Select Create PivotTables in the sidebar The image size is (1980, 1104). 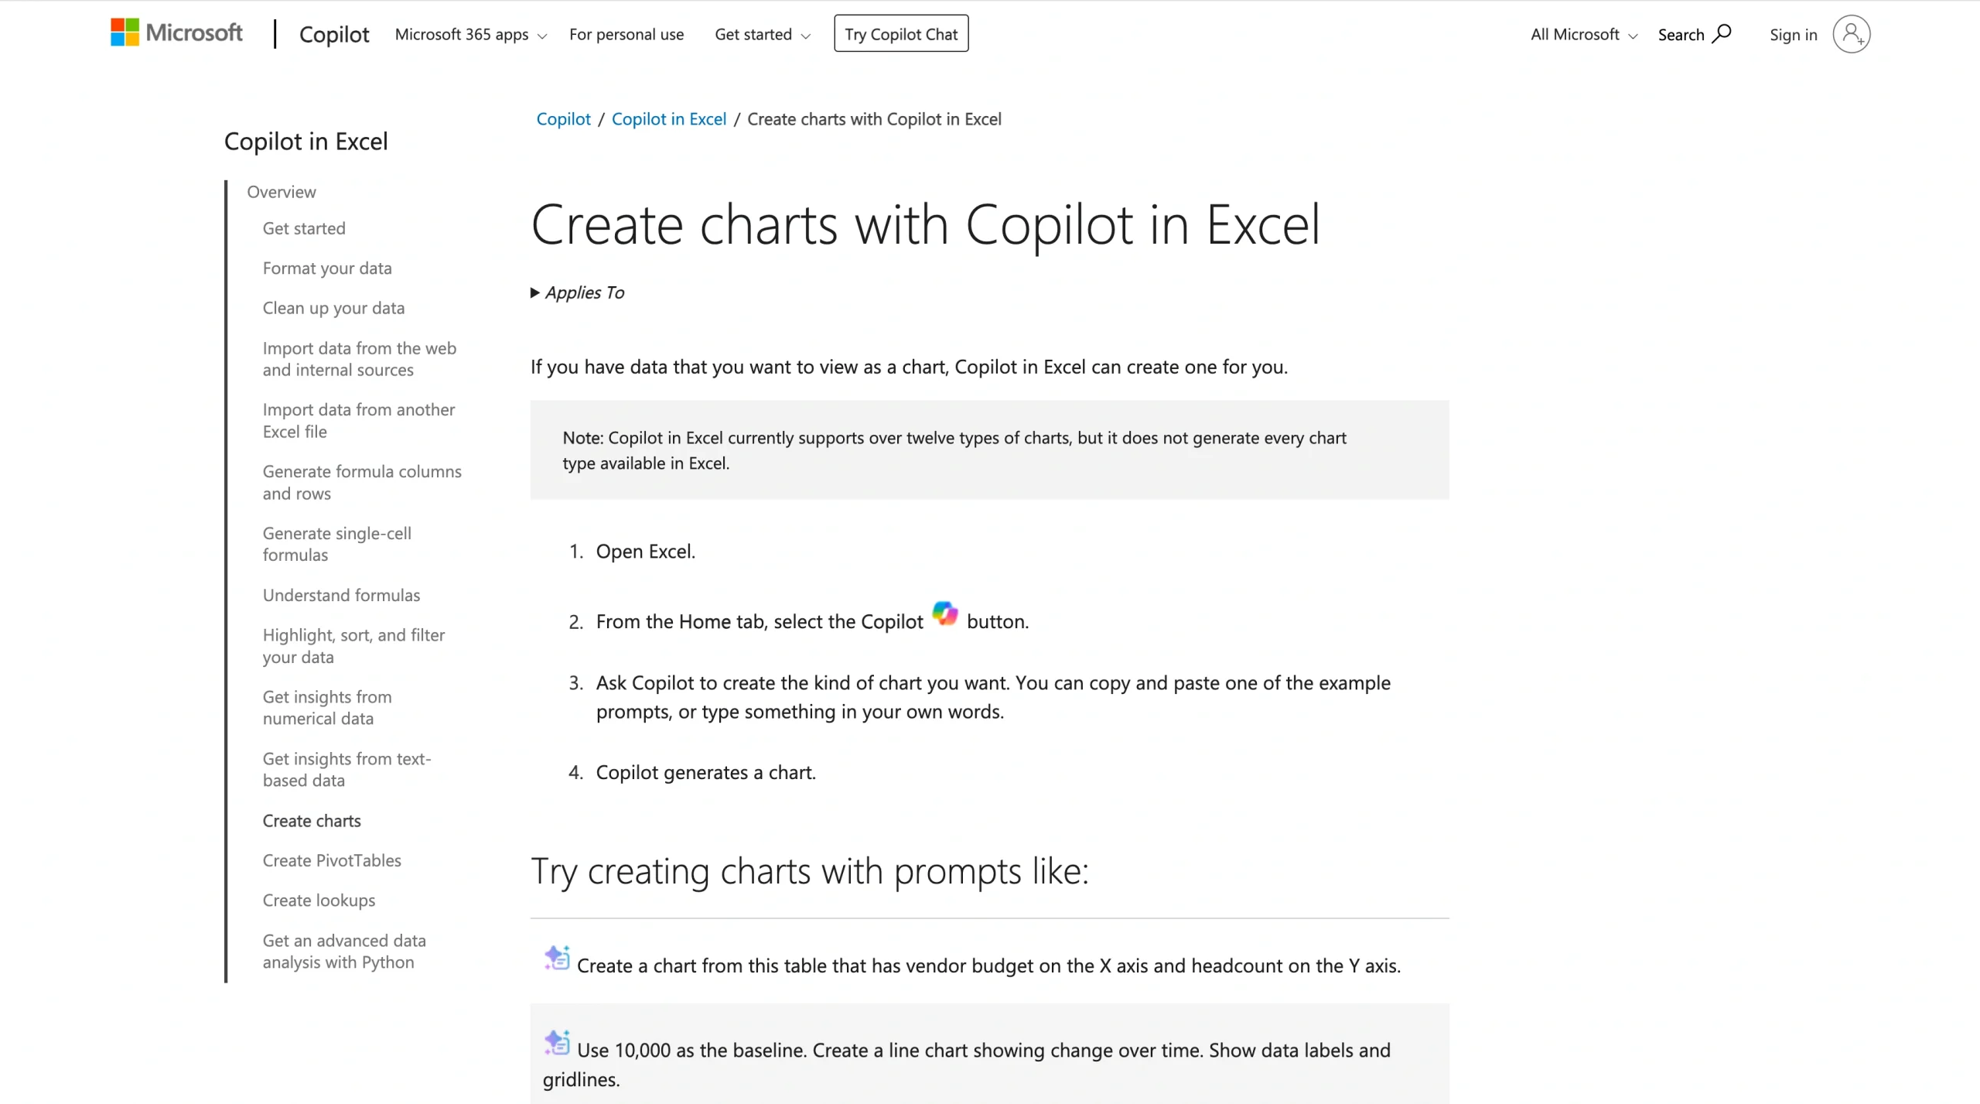pos(331,860)
